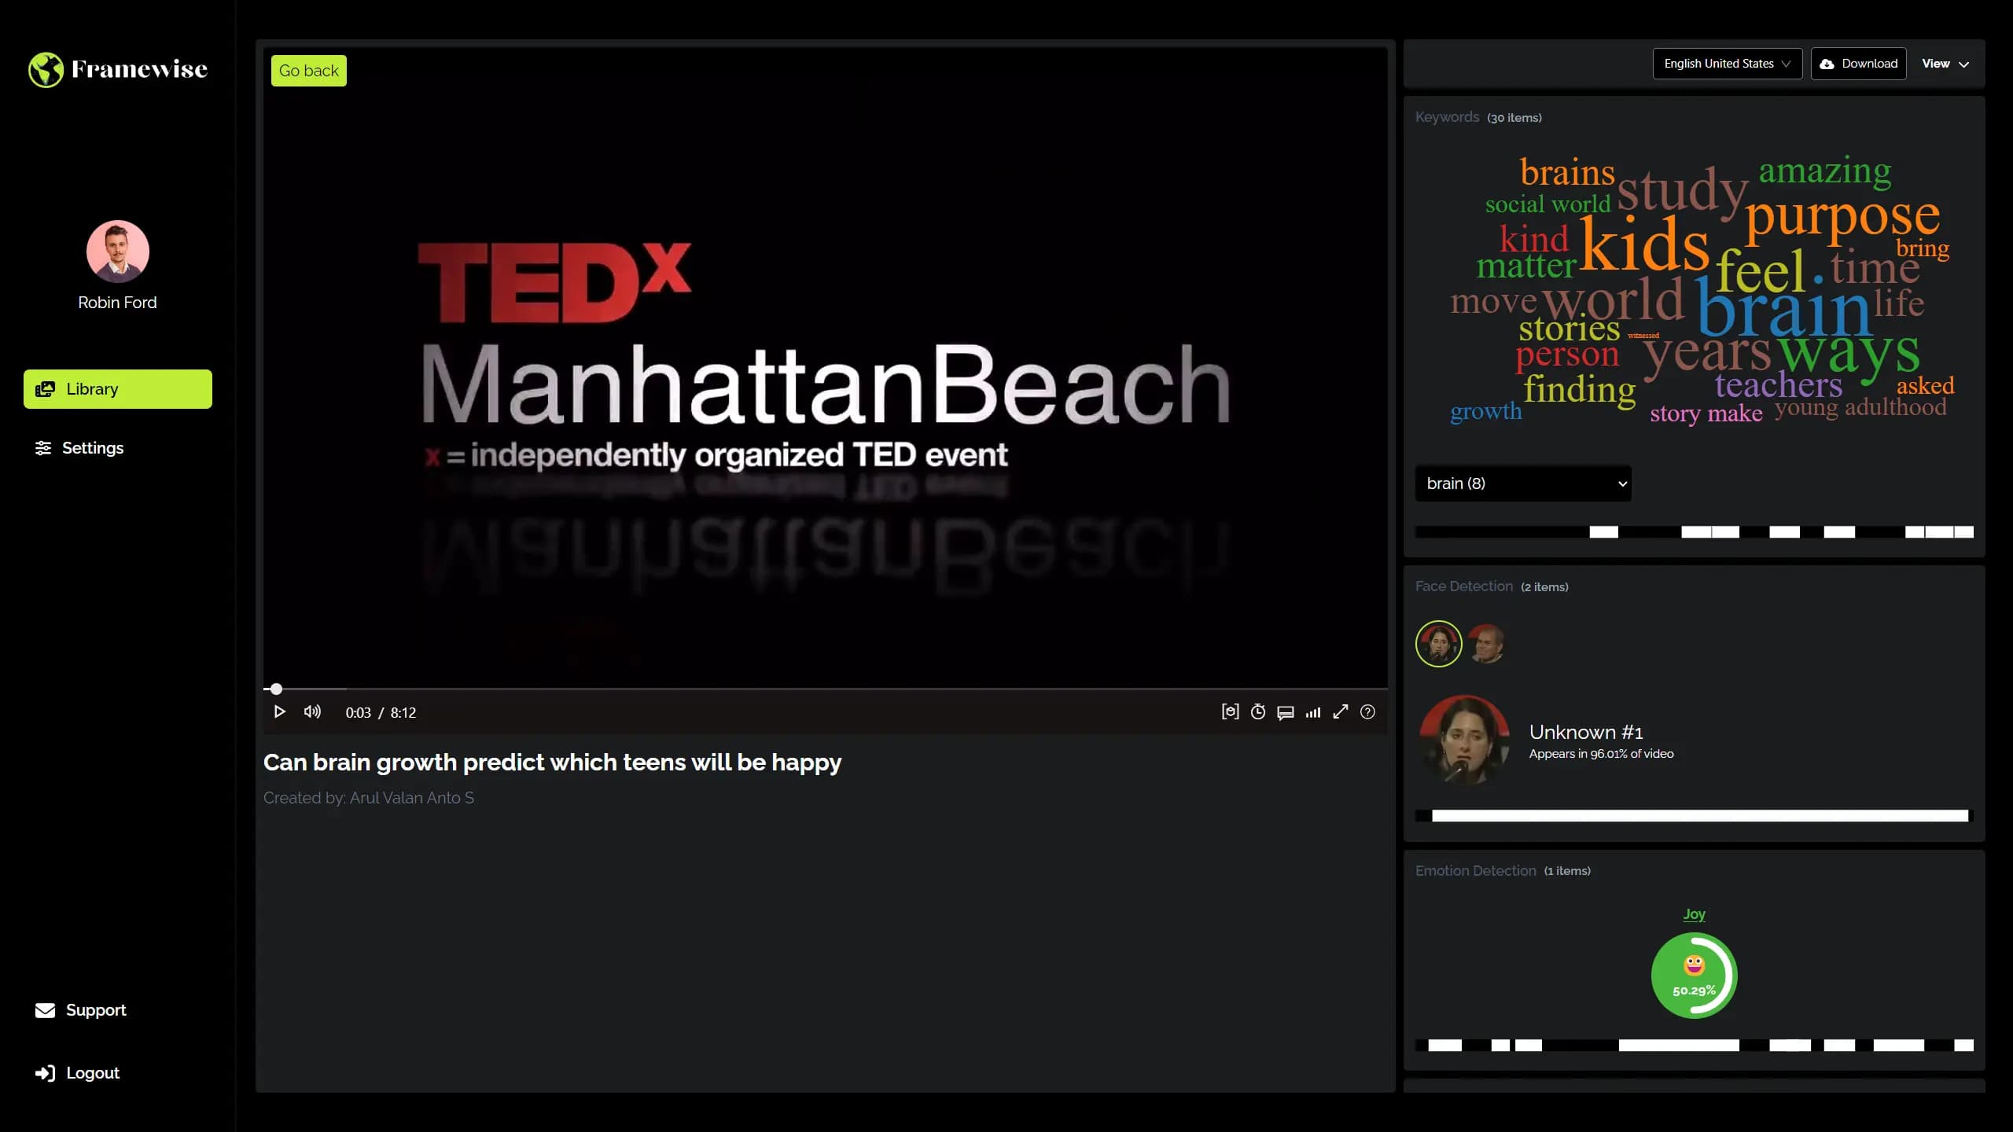Click keyword 'asked' in word cloud
This screenshot has width=2013, height=1132.
[1925, 385]
